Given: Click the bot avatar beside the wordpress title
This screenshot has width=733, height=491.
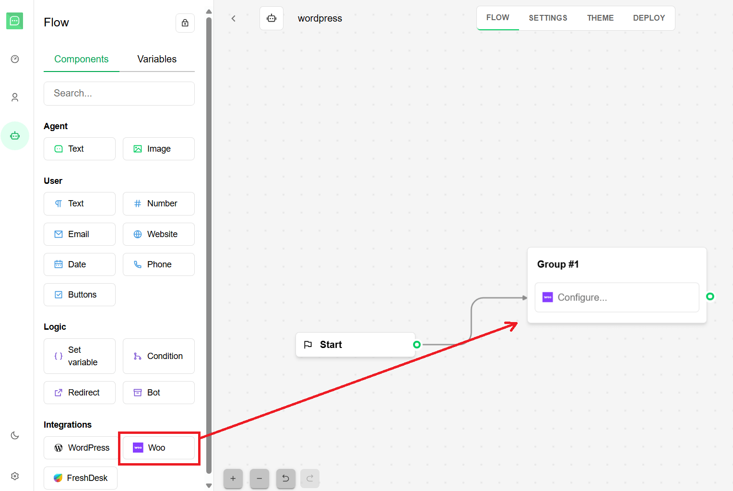Looking at the screenshot, I should (x=272, y=18).
